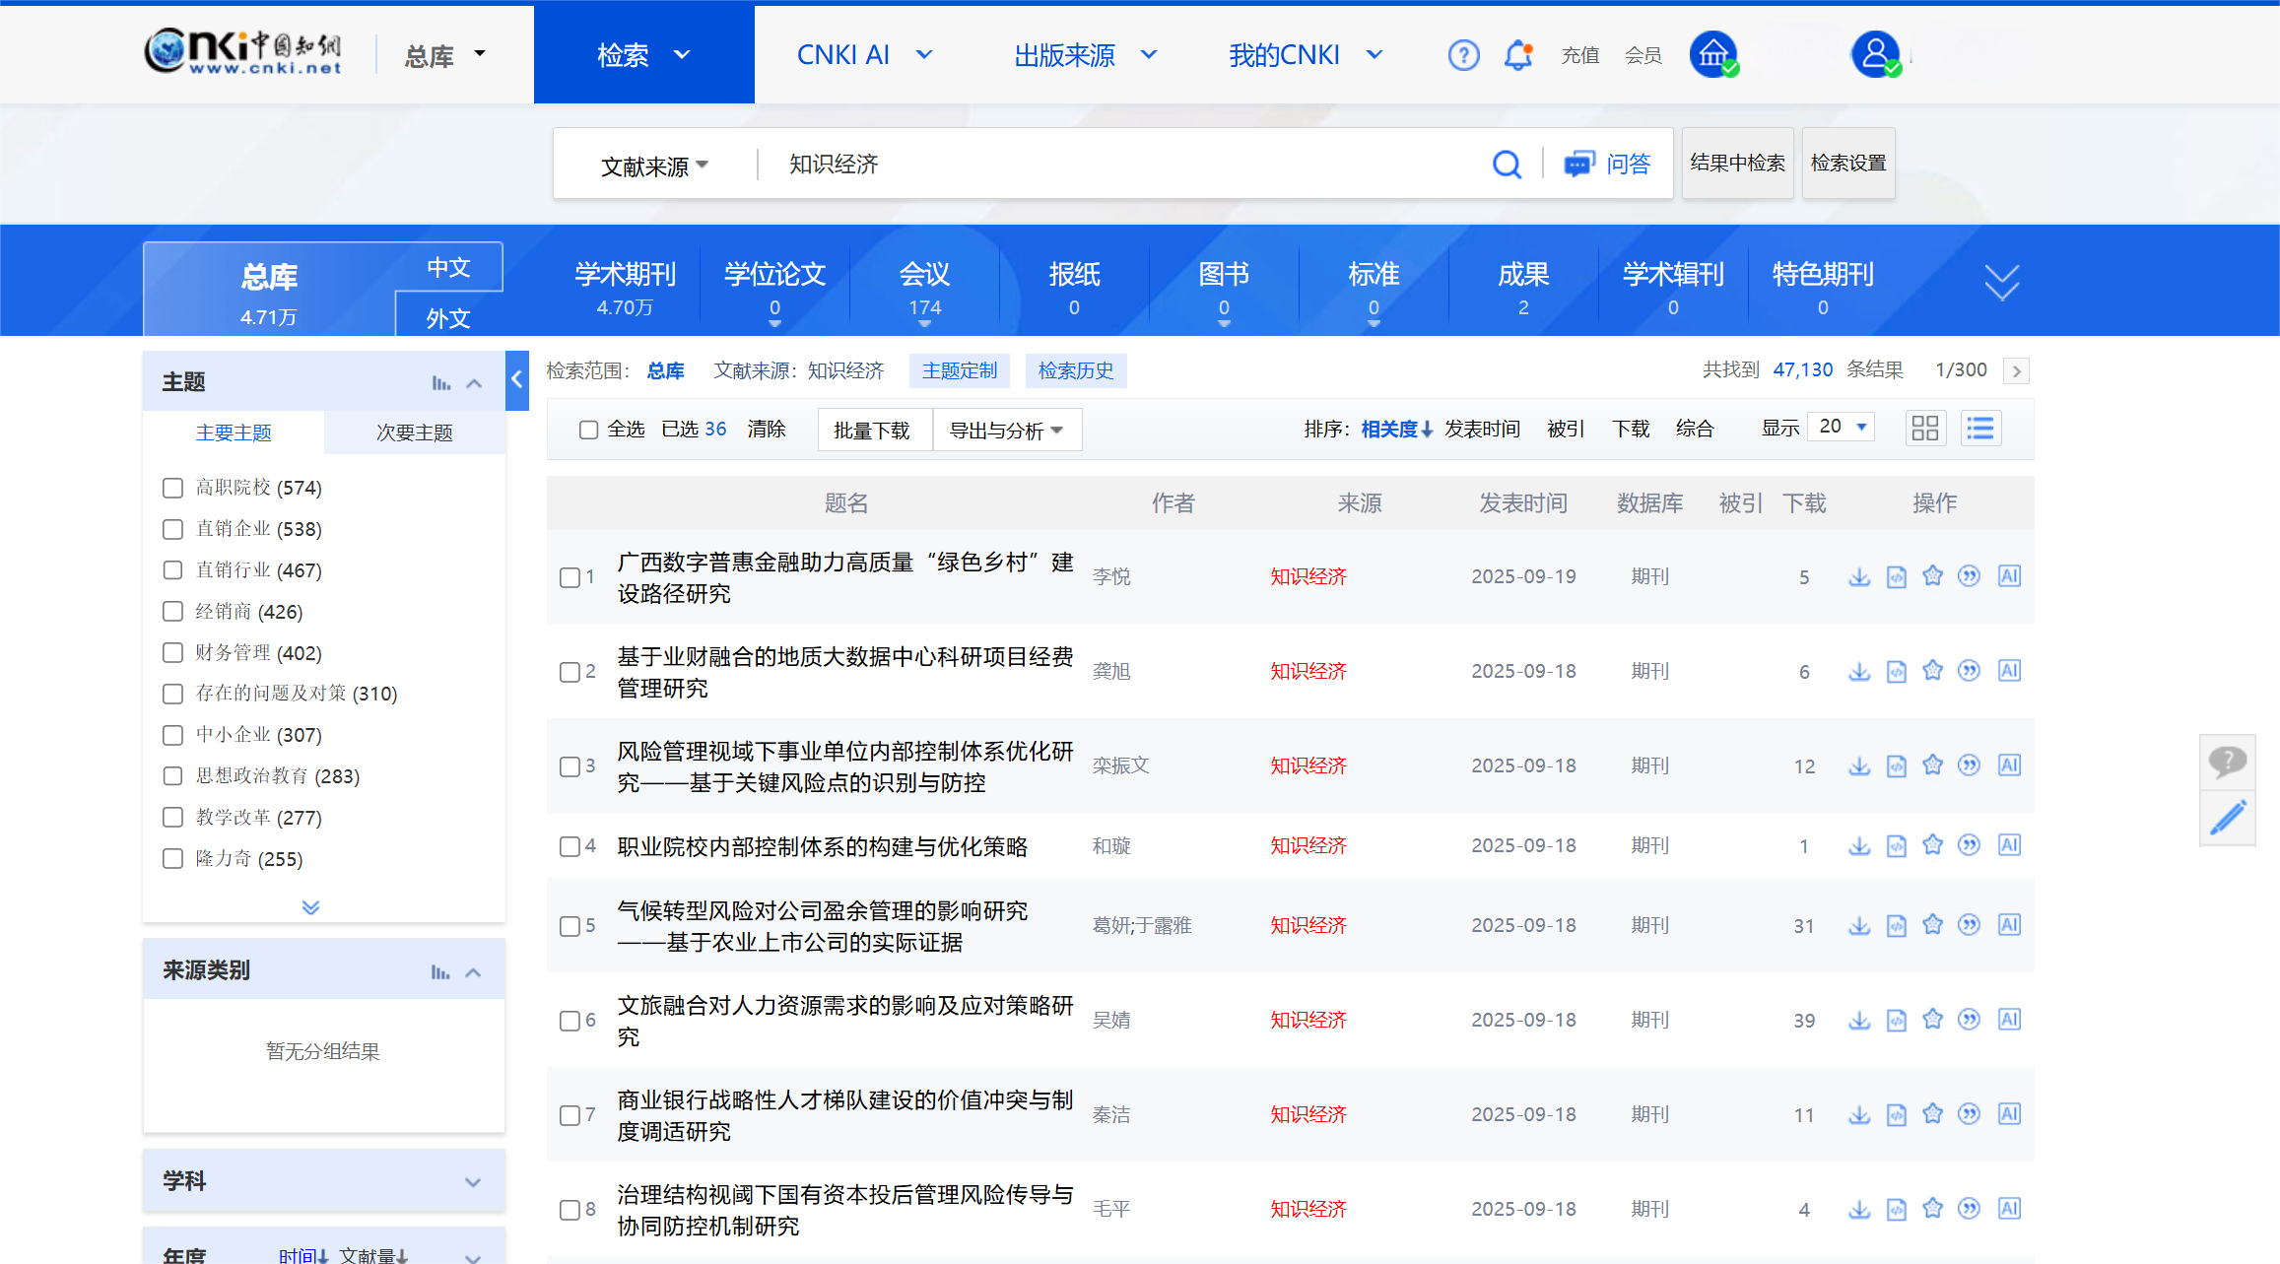Click AI icon for result 7
The width and height of the screenshot is (2280, 1264).
coord(2009,1114)
